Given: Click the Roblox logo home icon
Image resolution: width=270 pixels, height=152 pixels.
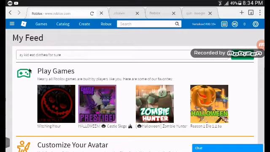Looking at the screenshot, I should point(24,24).
